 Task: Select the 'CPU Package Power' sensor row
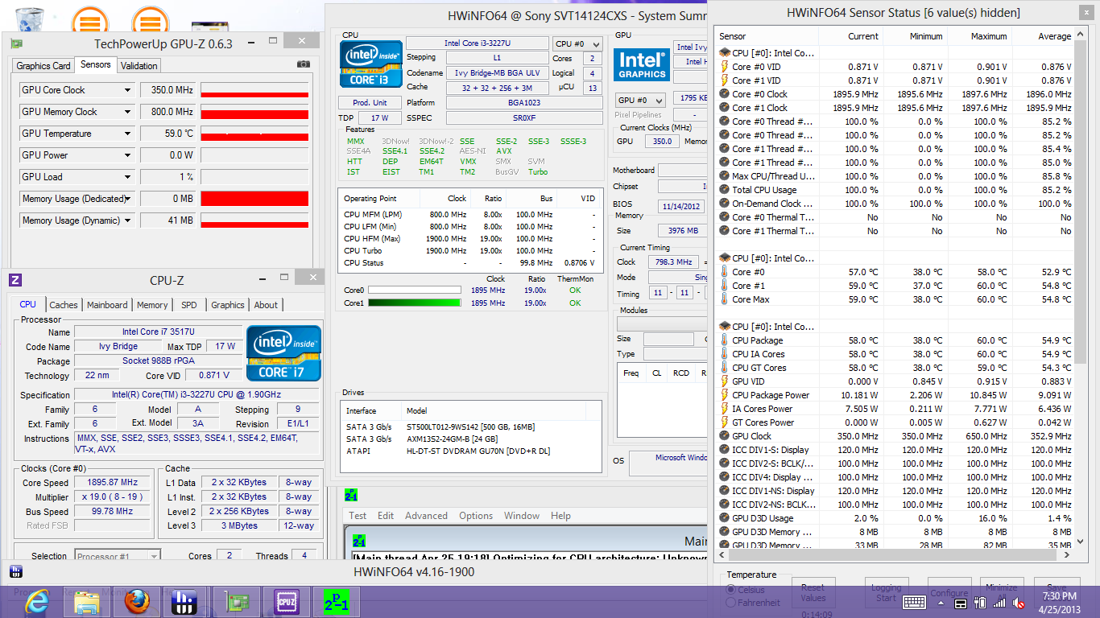point(895,395)
